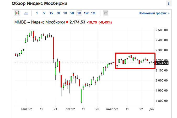Click the info icon at top right
The width and height of the screenshot is (177, 118).
point(169,3)
